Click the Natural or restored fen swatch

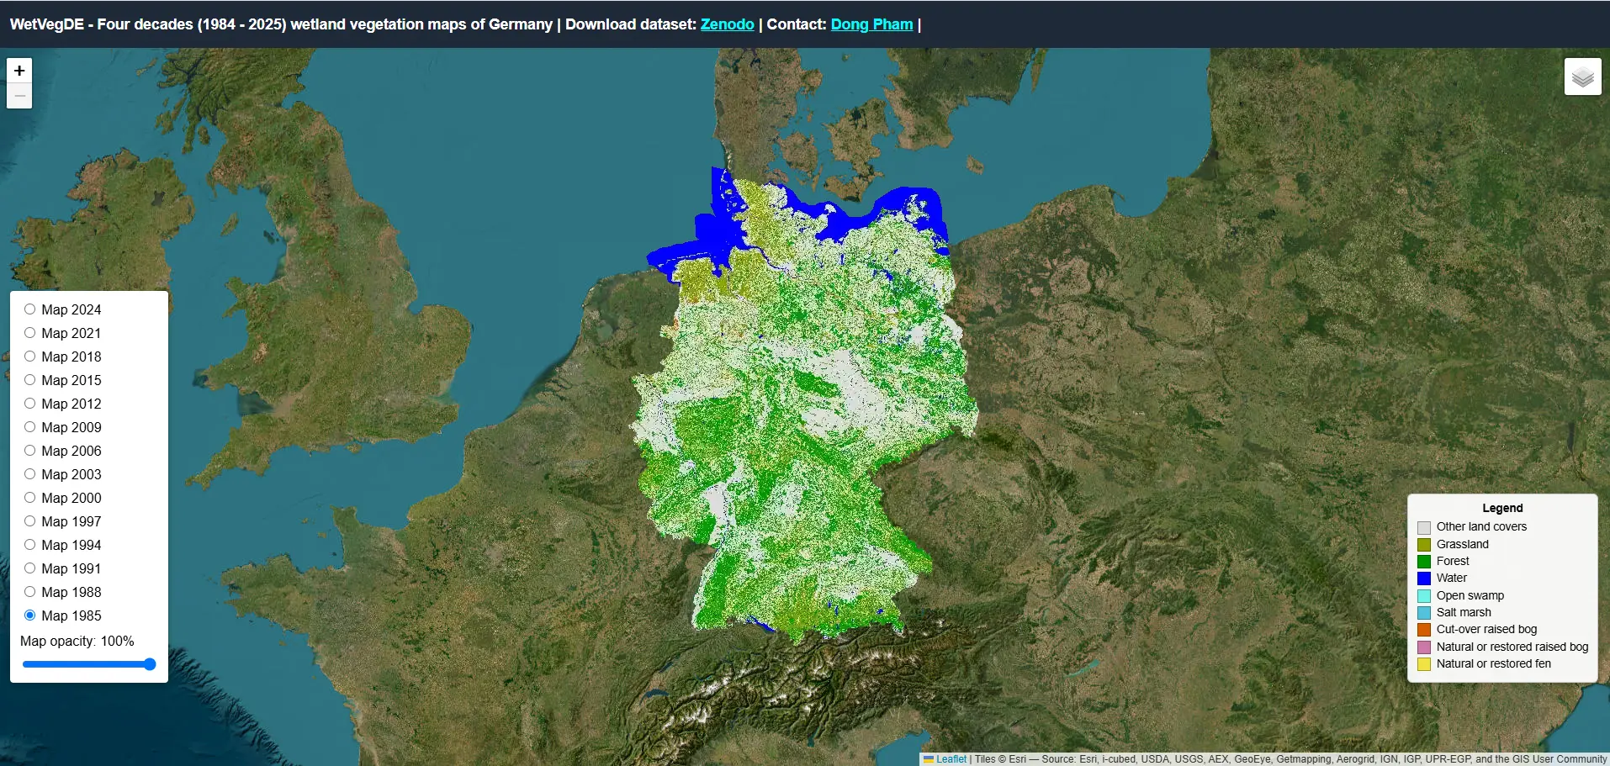(x=1424, y=664)
